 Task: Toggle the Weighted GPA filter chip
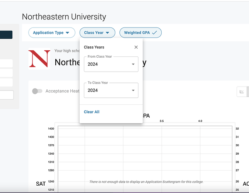click(140, 33)
